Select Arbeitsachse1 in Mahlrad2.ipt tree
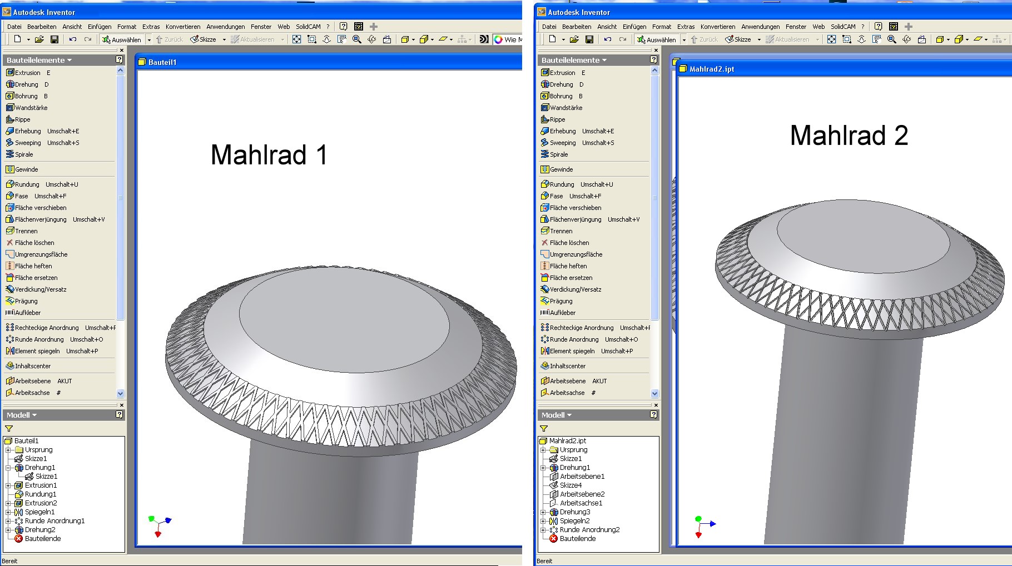Screen dimensions: 1012x566 coord(576,503)
